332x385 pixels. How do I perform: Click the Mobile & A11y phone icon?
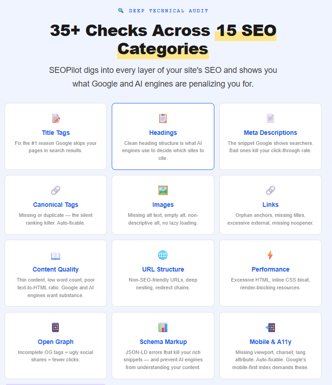coord(270,327)
